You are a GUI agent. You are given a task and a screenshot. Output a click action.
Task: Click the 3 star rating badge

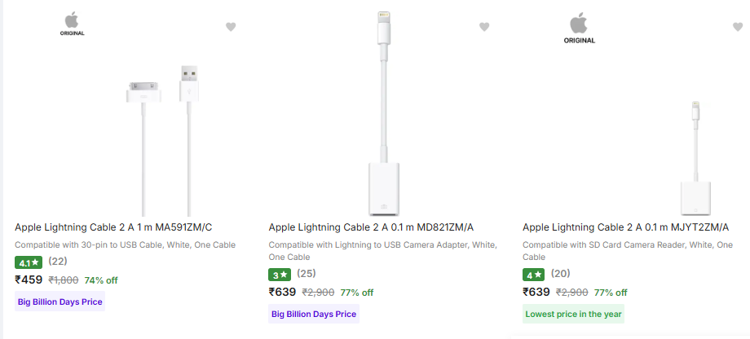coord(280,275)
